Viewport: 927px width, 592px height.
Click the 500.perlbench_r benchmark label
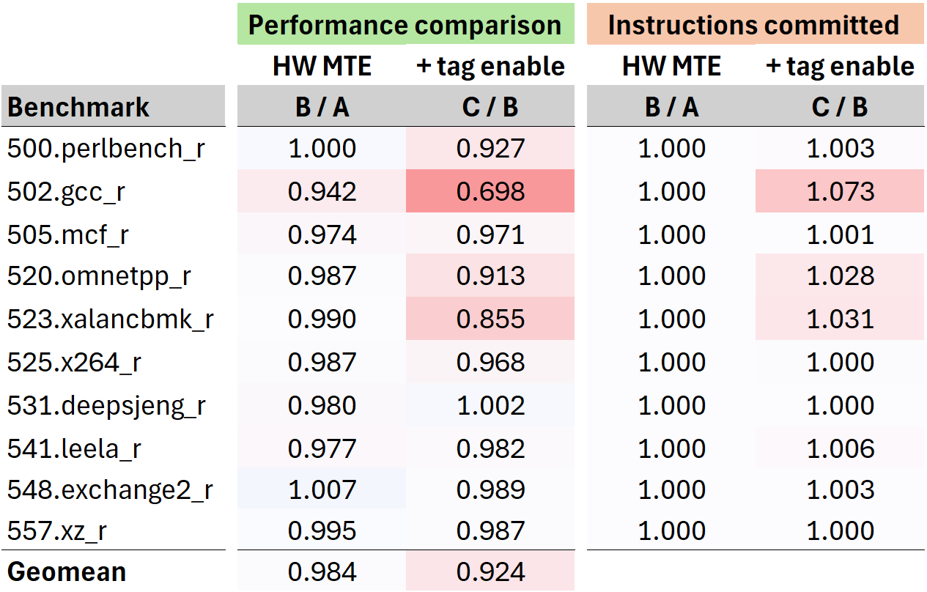tap(106, 149)
